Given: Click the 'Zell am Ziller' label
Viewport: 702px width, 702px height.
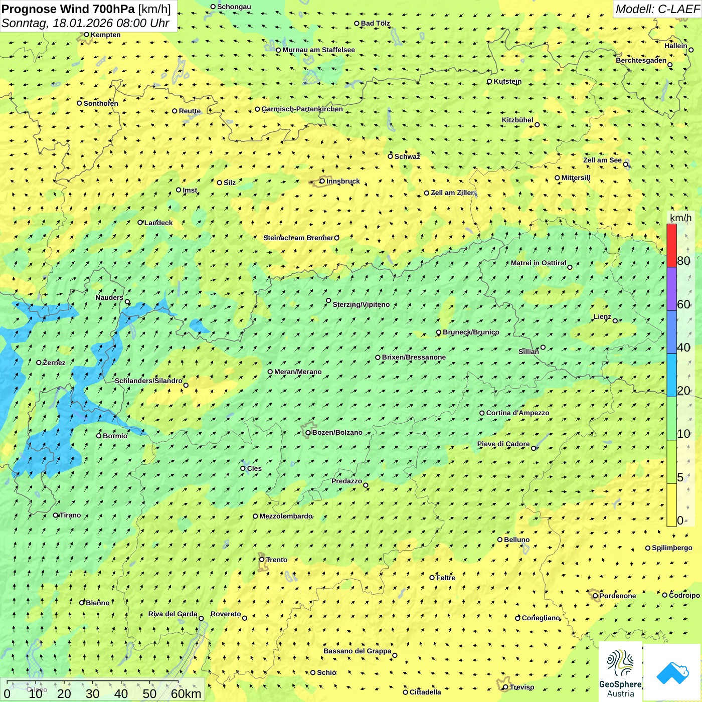Looking at the screenshot, I should [x=452, y=193].
